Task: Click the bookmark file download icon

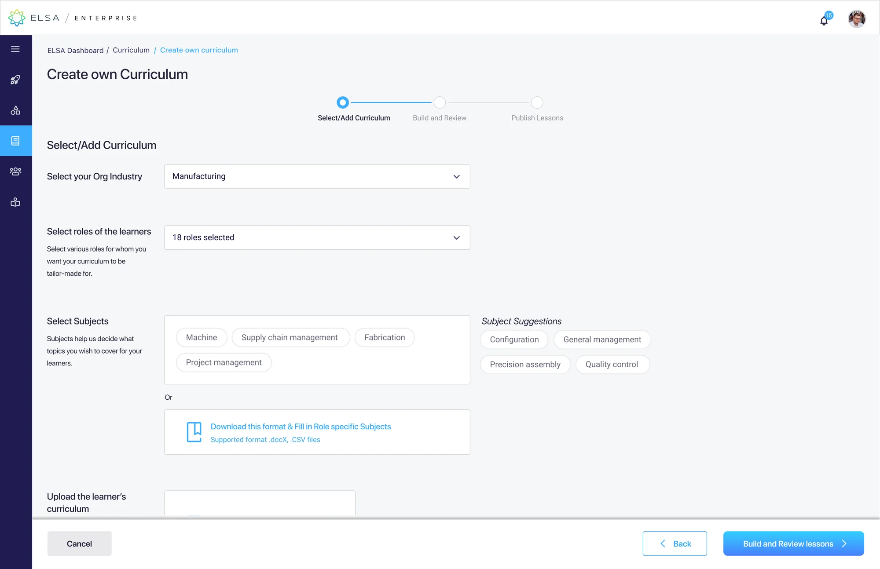Action: 194,432
